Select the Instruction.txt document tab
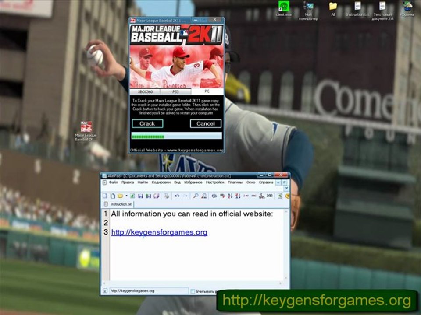The width and height of the screenshot is (421, 315). tap(118, 204)
